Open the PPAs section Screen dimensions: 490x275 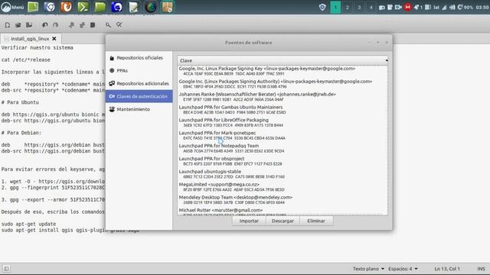(139, 70)
